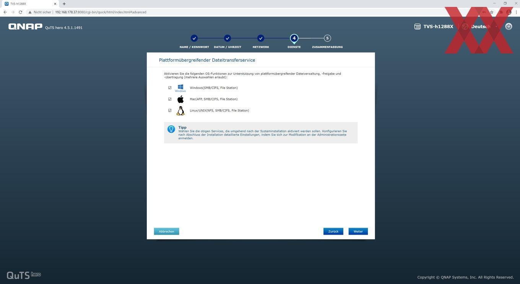Open the Chrome three-dot menu

tap(516, 12)
